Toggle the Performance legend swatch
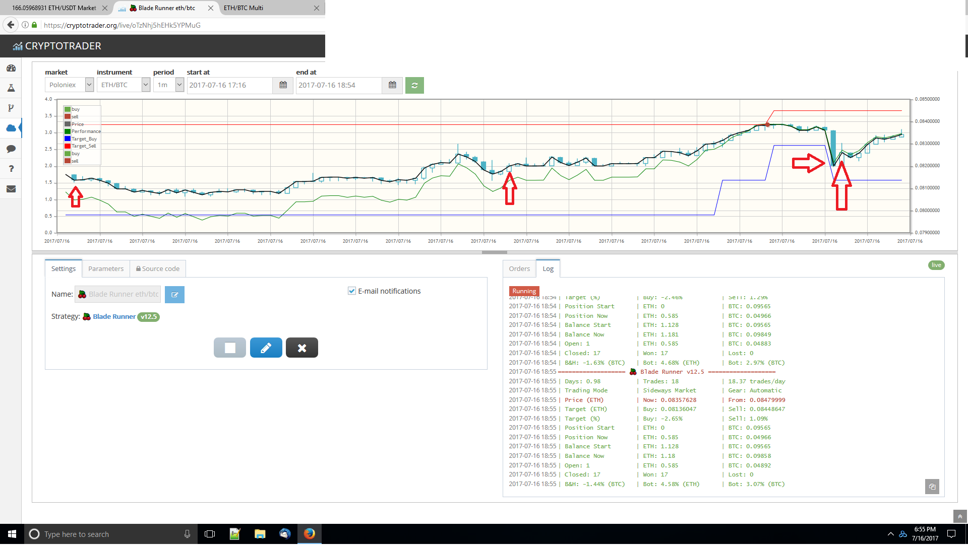 pyautogui.click(x=67, y=131)
